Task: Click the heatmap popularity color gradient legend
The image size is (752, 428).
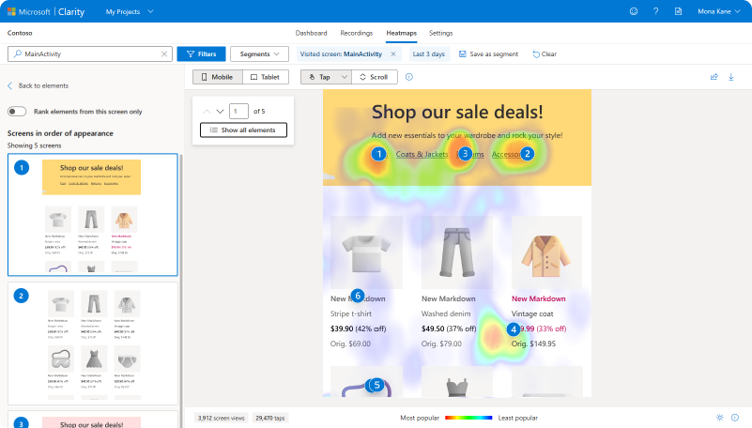Action: coord(473,417)
